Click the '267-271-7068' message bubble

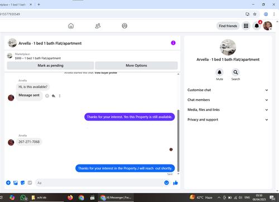point(29,142)
